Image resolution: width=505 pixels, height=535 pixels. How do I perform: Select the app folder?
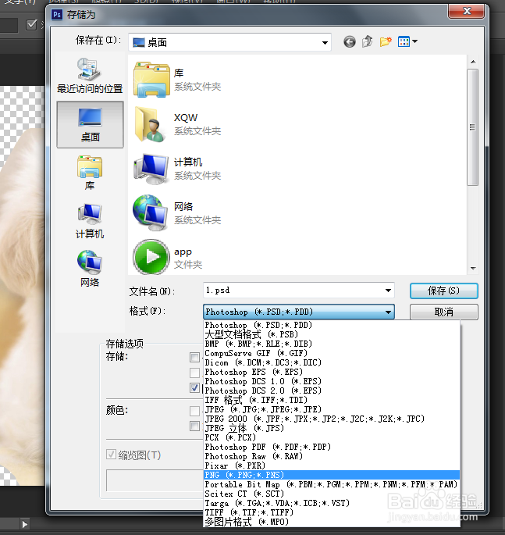pyautogui.click(x=168, y=257)
